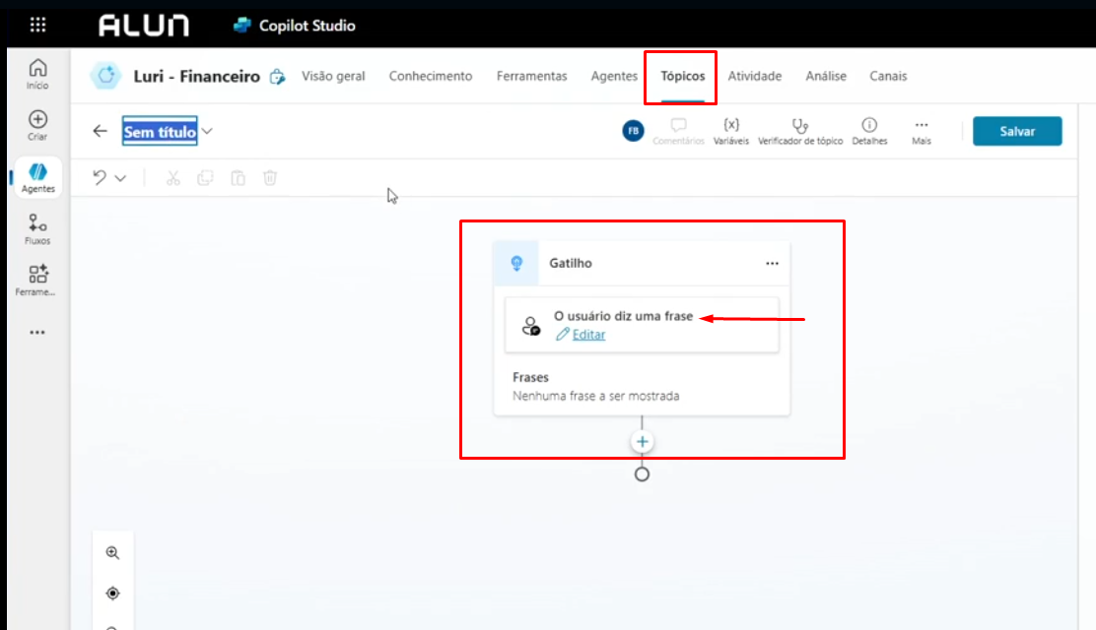Paste node from clipboard

pyautogui.click(x=238, y=178)
